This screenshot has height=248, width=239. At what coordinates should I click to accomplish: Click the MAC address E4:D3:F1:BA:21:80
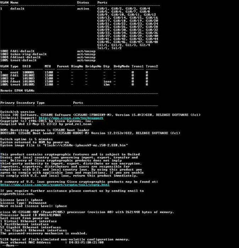point(86,242)
